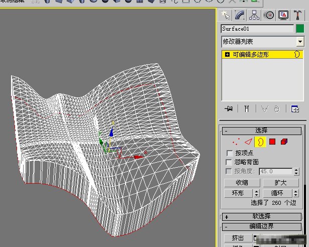Viewport: 309px width, 247px height.
Task: Select Border sub-object level icon
Action: tap(260, 142)
